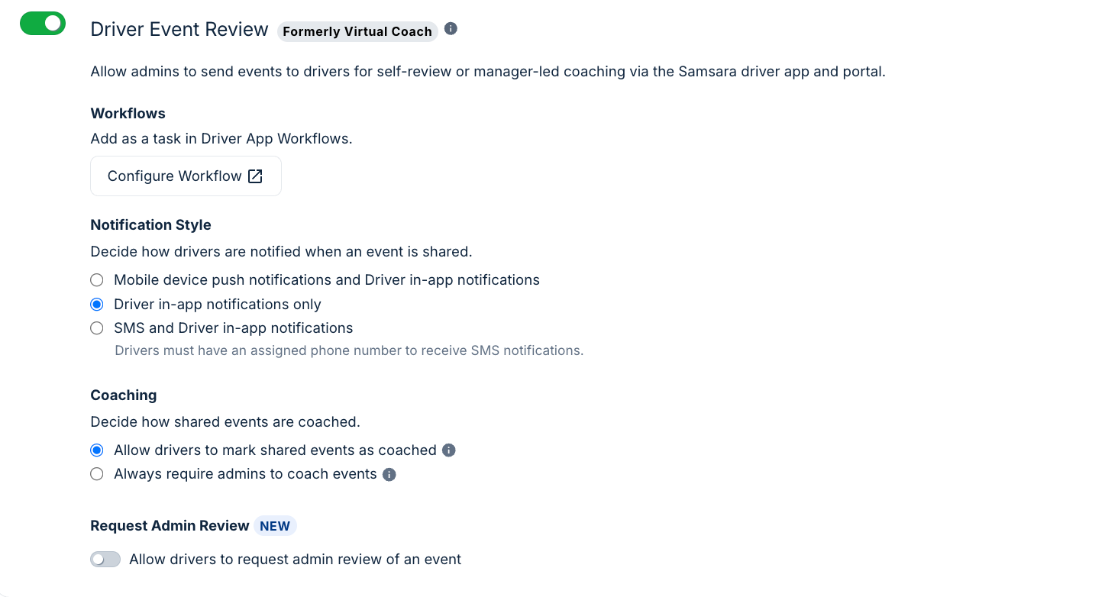Viewport: 1118px width, 597px height.
Task: Click the info symbol after Formerly Virtual Coach badge
Action: (451, 28)
